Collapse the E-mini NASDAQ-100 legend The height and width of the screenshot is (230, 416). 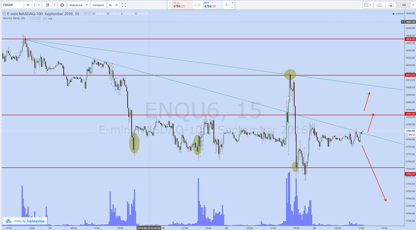[4, 14]
